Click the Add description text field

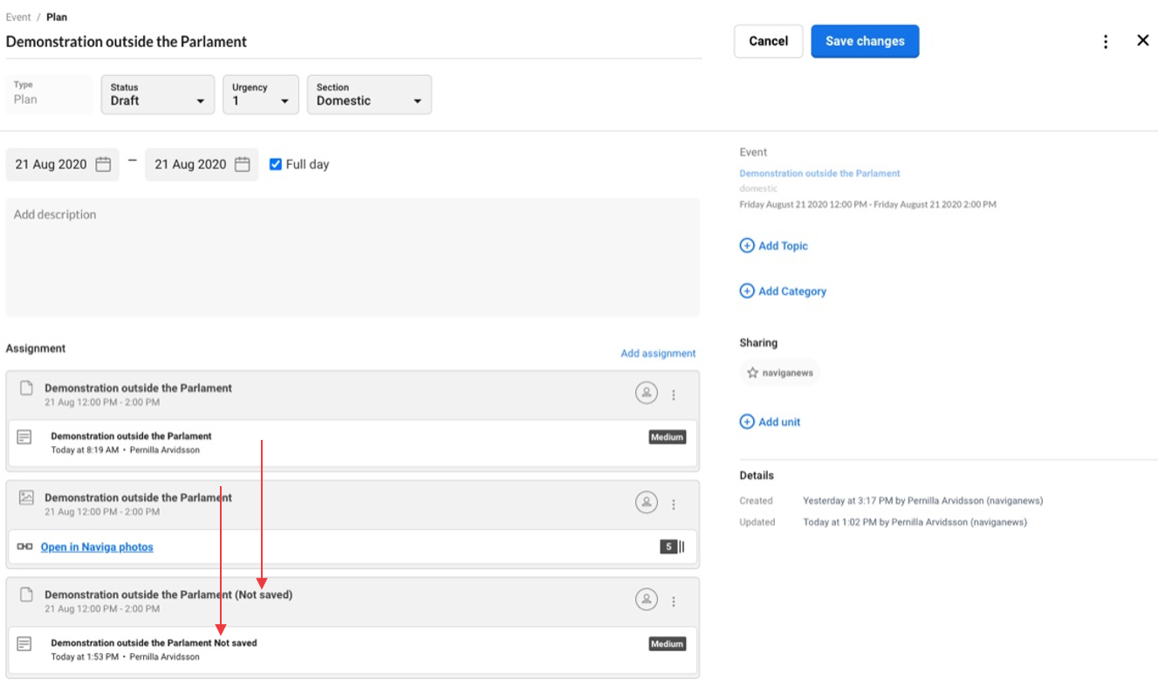pos(352,257)
